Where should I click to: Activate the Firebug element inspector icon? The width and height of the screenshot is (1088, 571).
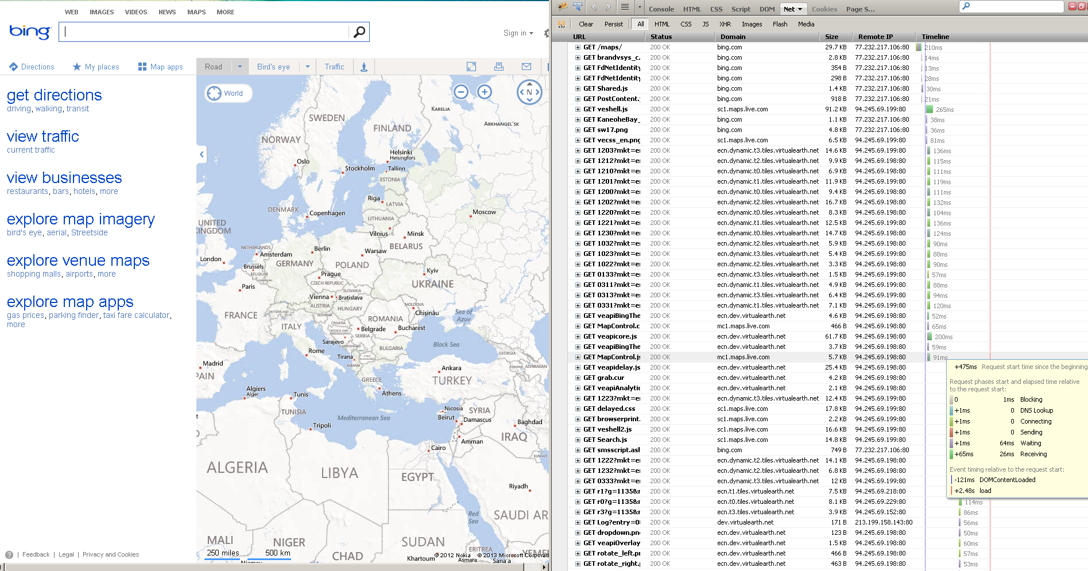click(x=578, y=7)
